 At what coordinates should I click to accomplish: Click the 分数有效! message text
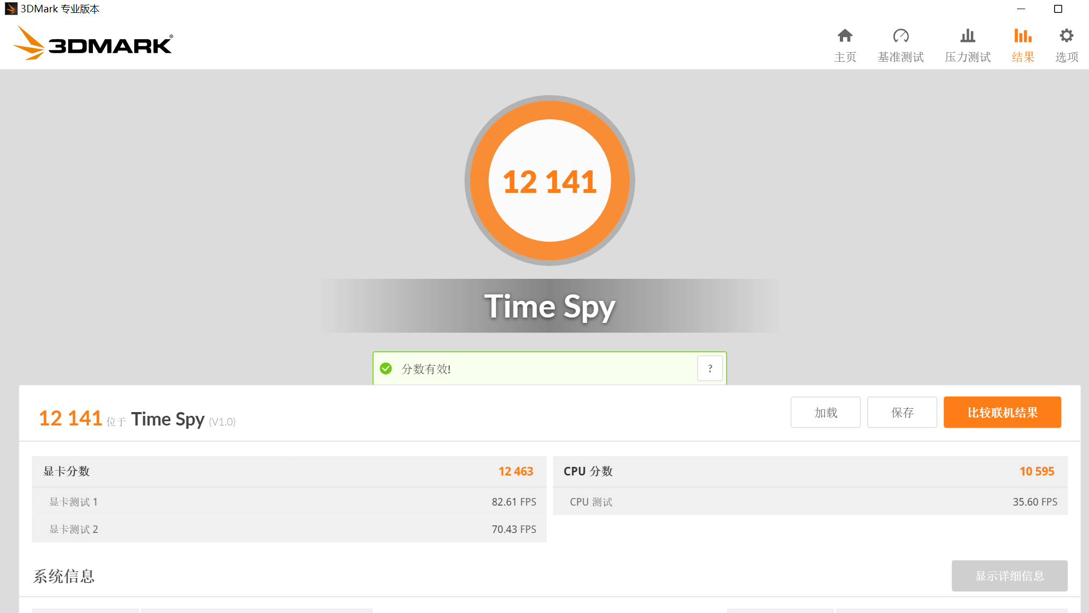(x=426, y=369)
